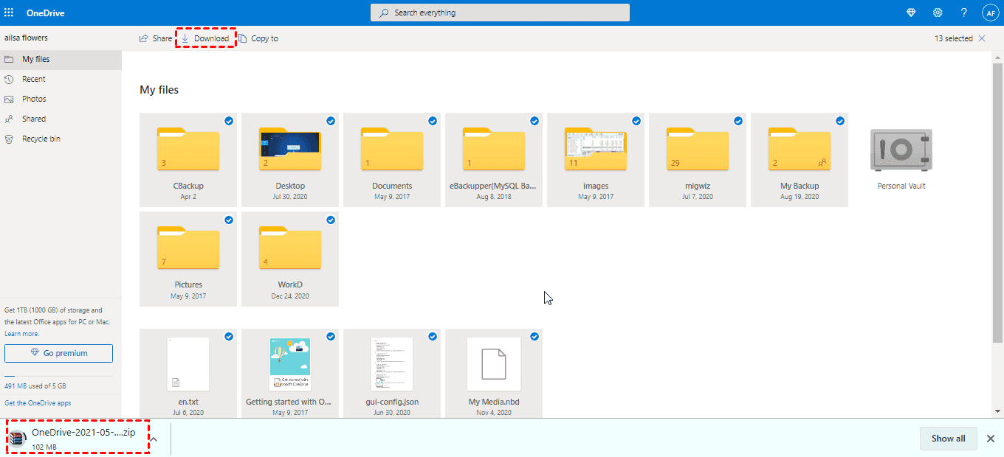Go to Photos in left navigation
Image resolution: width=1004 pixels, height=457 pixels.
point(34,99)
